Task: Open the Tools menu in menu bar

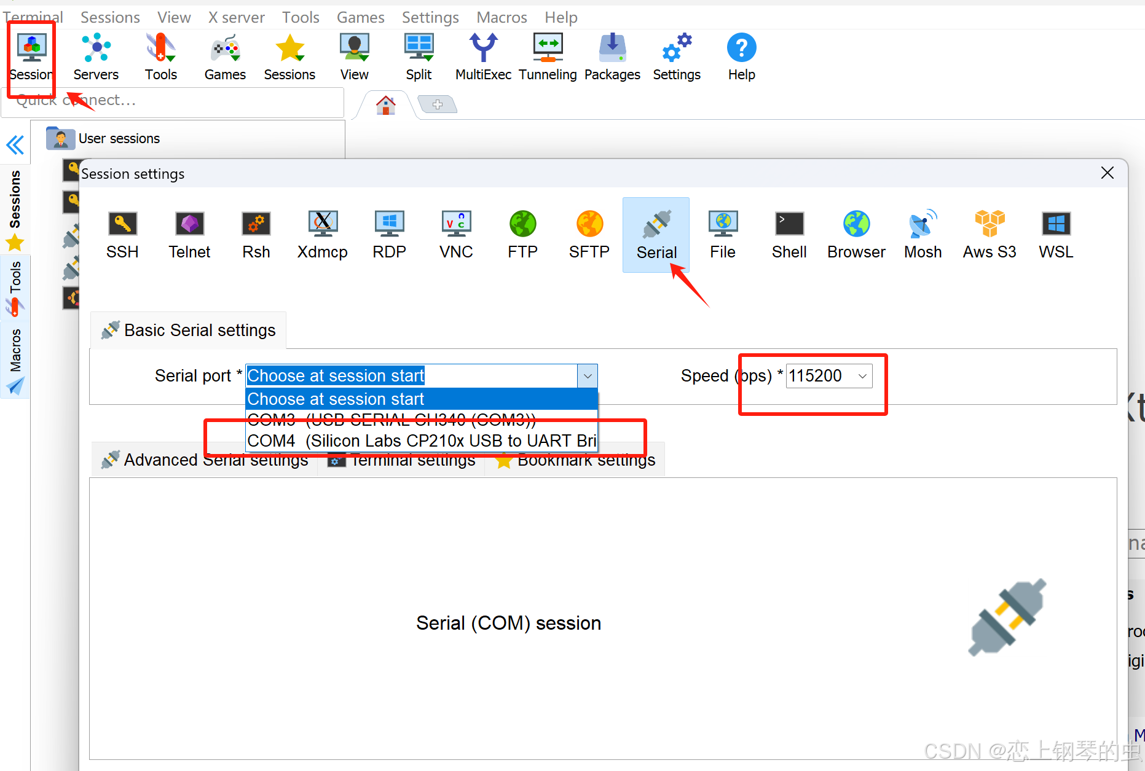Action: tap(301, 17)
